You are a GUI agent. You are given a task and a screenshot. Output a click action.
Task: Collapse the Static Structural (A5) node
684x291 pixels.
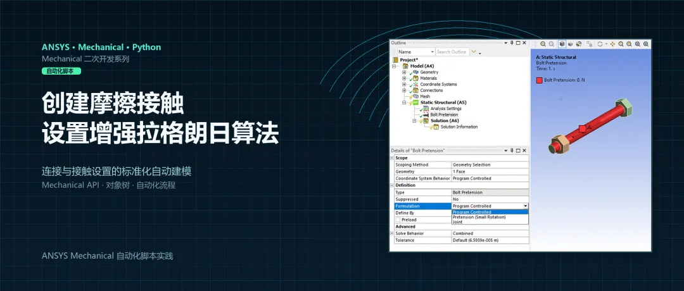(x=404, y=103)
